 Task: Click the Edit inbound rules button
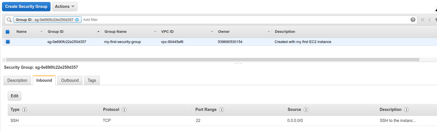click(x=14, y=96)
